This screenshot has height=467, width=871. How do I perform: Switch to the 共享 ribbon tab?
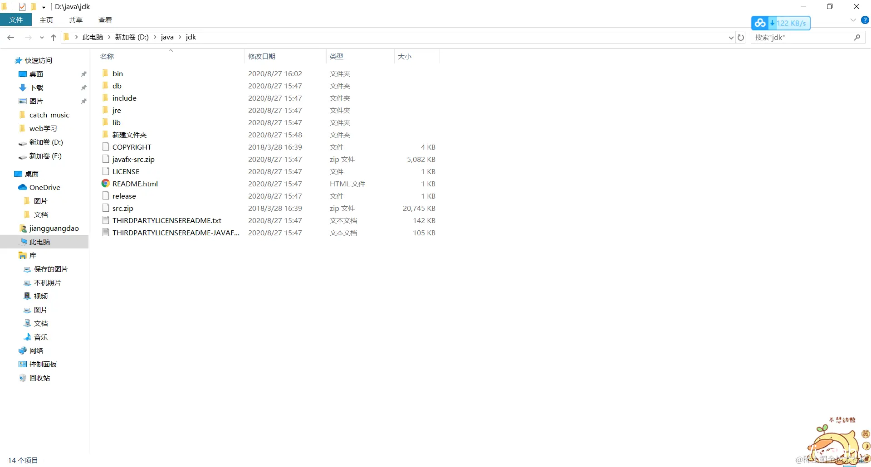pyautogui.click(x=76, y=20)
